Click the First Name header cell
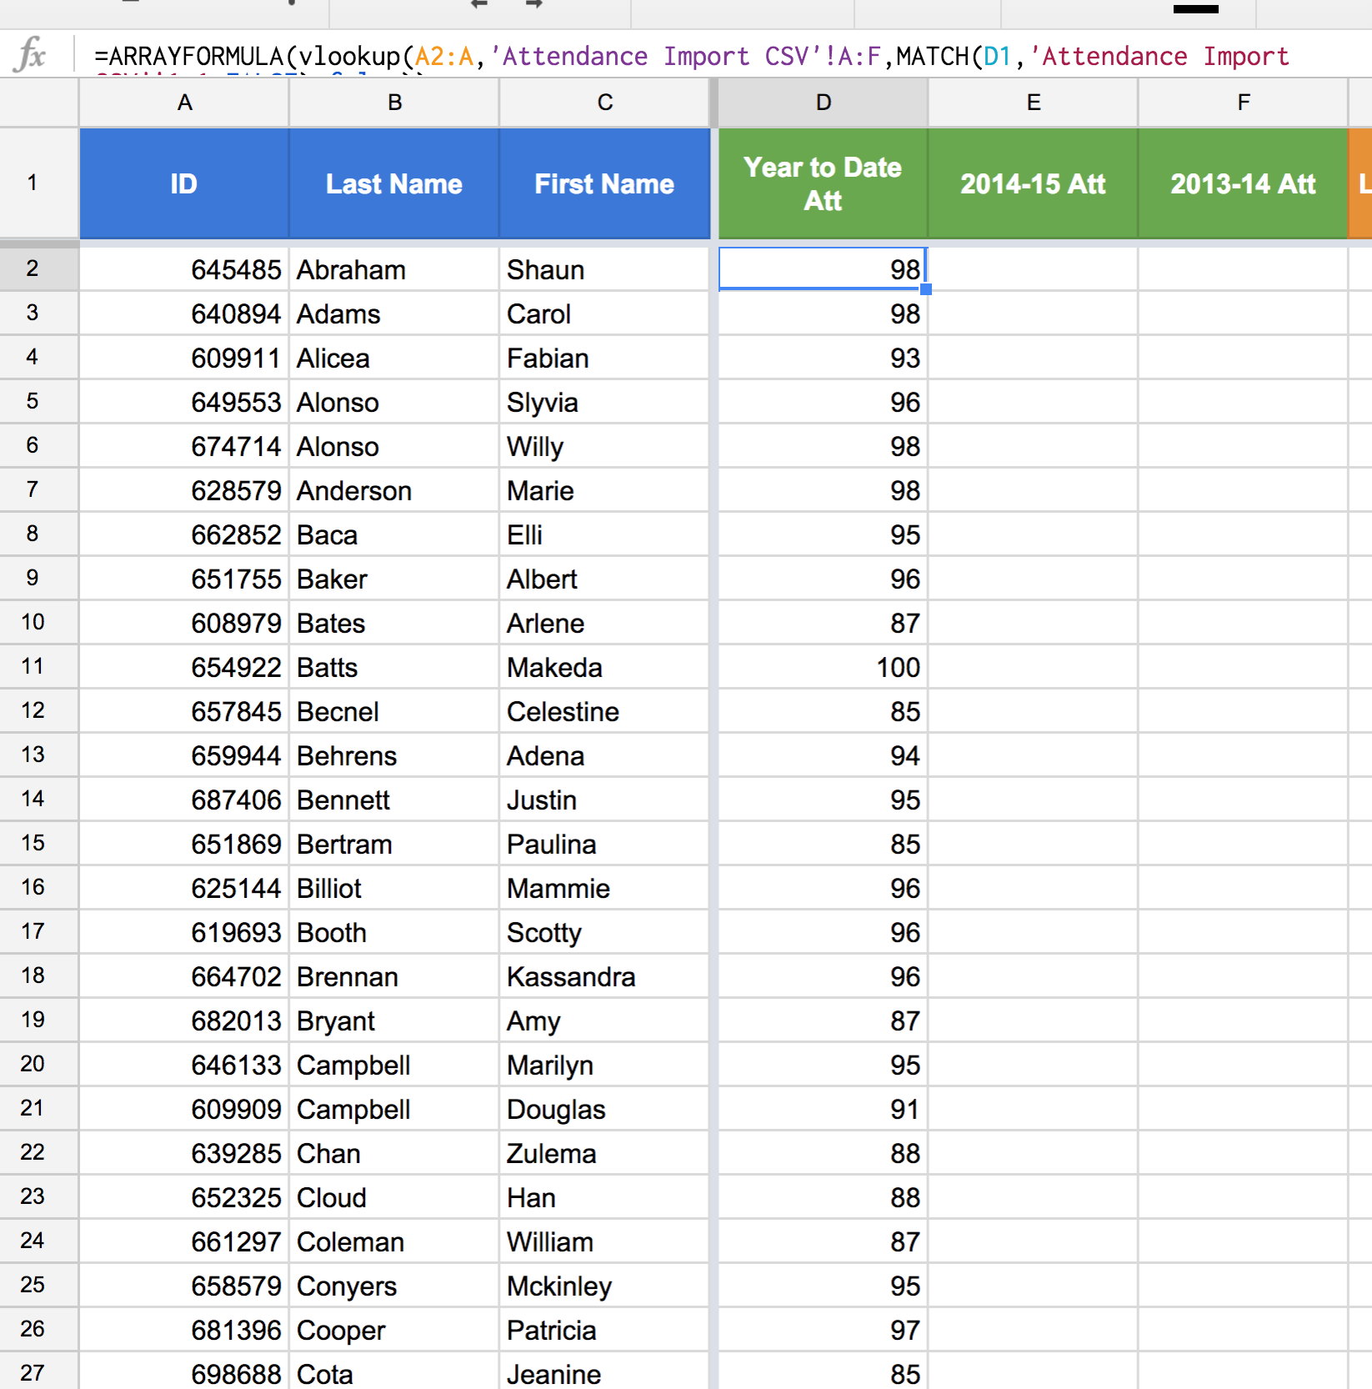The height and width of the screenshot is (1389, 1372). coord(604,183)
